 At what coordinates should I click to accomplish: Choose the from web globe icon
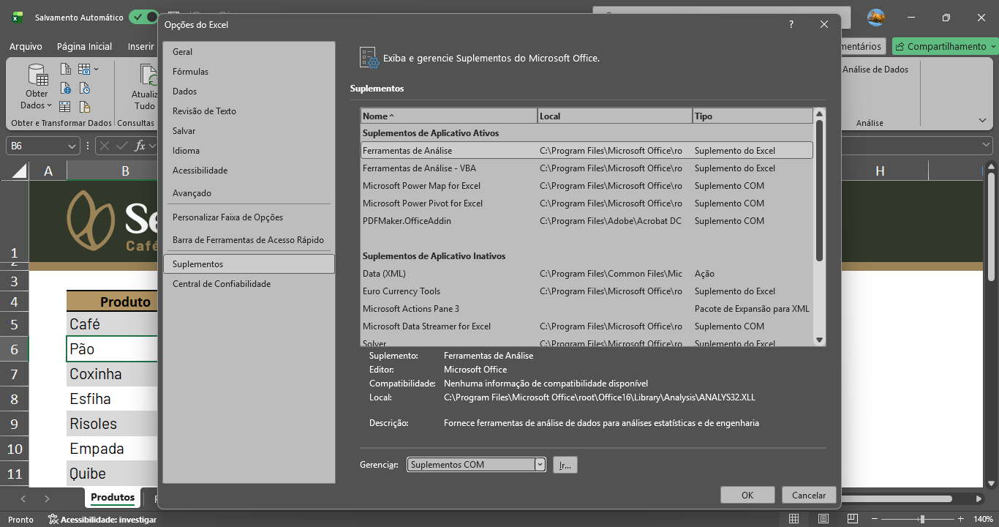tap(66, 89)
